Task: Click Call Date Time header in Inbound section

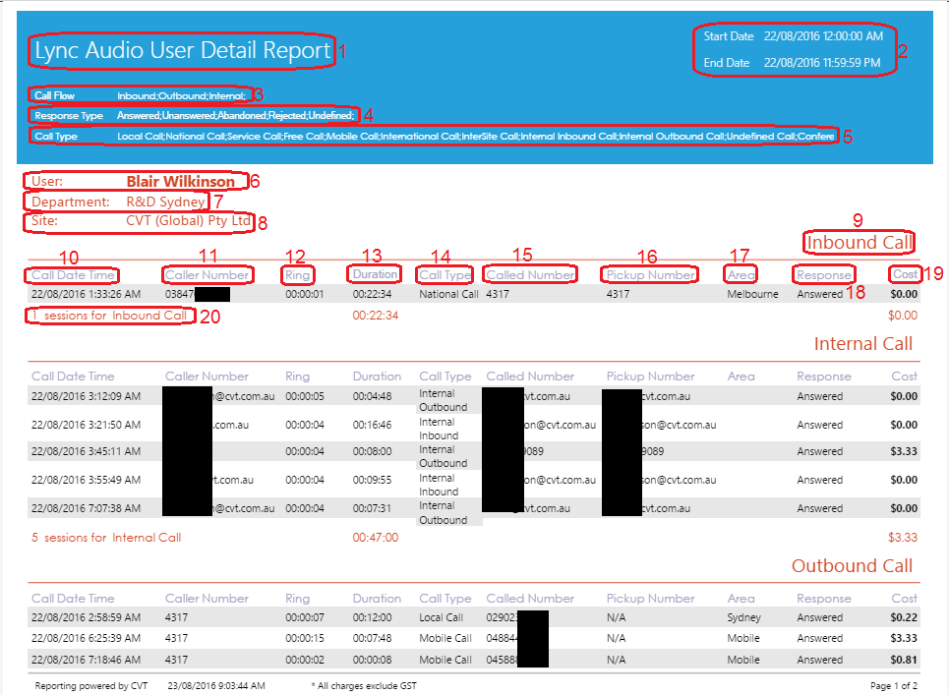Action: pyautogui.click(x=73, y=275)
